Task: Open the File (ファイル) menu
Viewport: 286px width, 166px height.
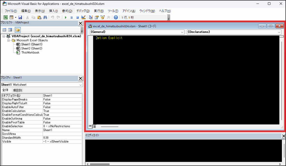Action: (11, 11)
